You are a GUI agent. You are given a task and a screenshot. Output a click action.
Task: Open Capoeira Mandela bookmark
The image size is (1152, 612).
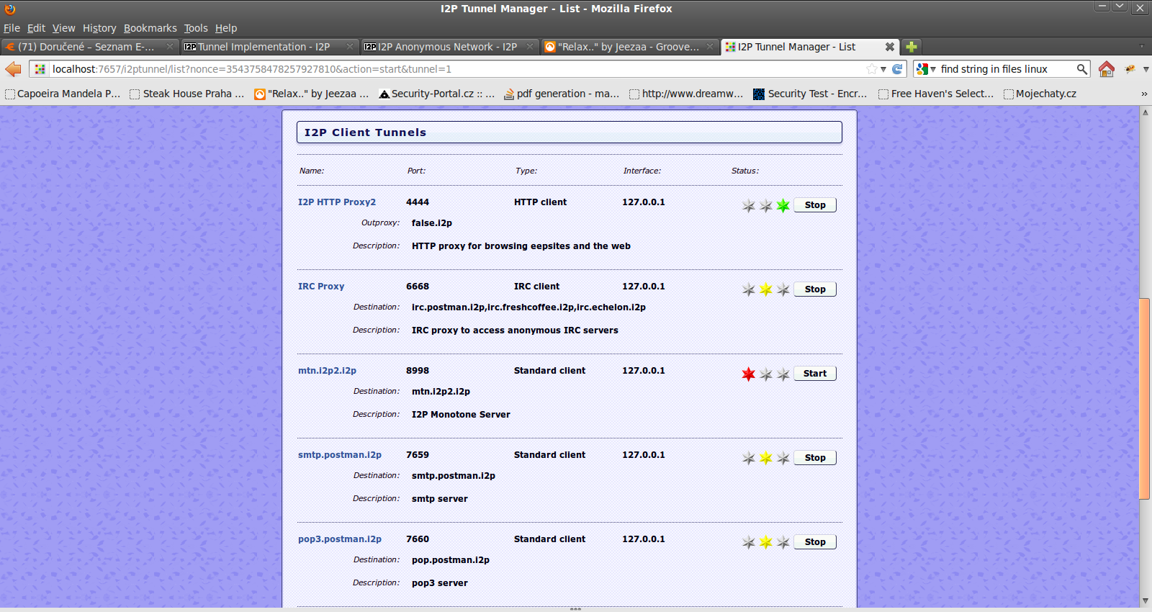[63, 94]
